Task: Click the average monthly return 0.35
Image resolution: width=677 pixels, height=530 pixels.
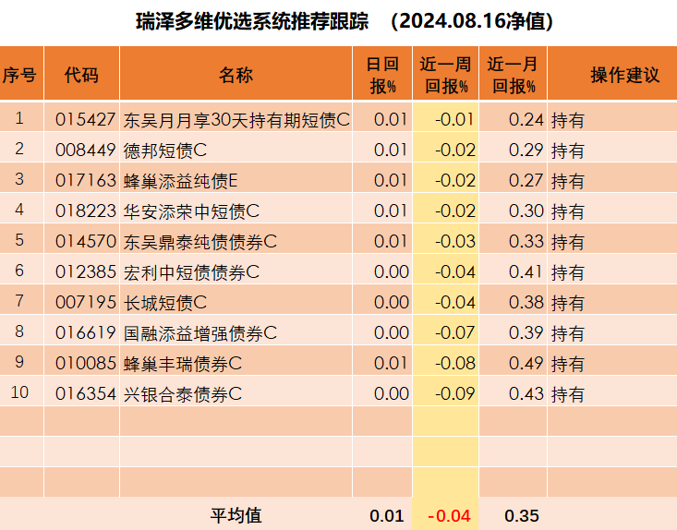Action: coord(522,516)
